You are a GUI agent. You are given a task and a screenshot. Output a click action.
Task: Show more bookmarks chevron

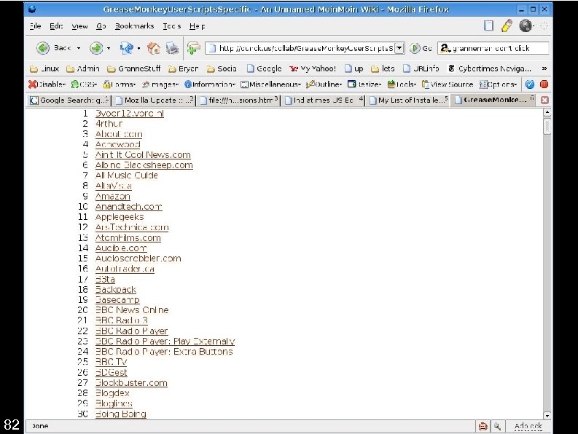click(x=544, y=68)
